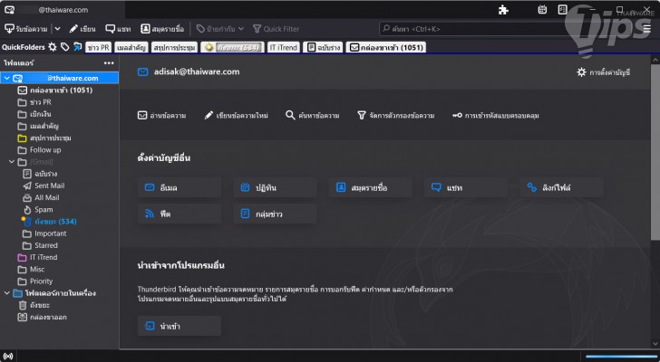Click the online status icon in status bar
The image size is (660, 362).
click(8, 357)
